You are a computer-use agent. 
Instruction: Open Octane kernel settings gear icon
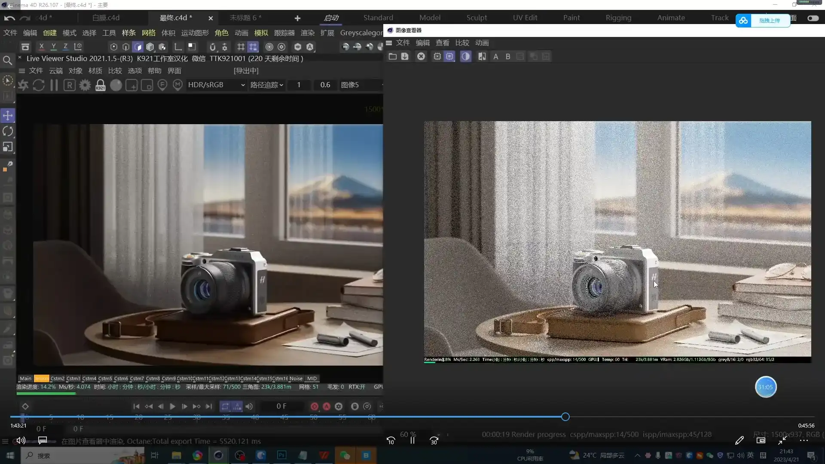coord(85,85)
